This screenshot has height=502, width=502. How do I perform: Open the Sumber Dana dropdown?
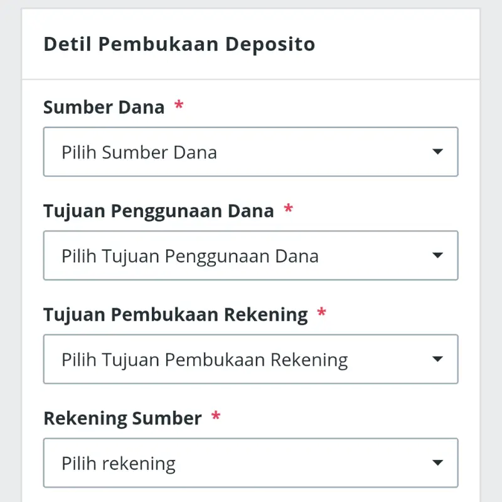250,152
